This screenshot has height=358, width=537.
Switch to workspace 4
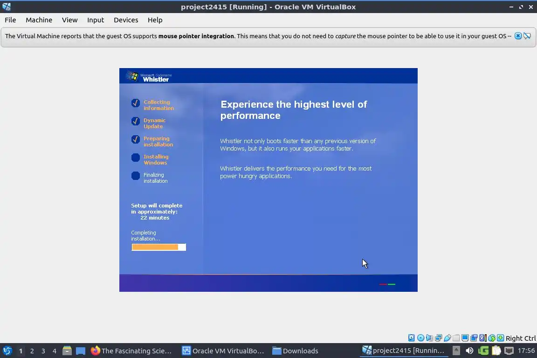click(x=55, y=351)
